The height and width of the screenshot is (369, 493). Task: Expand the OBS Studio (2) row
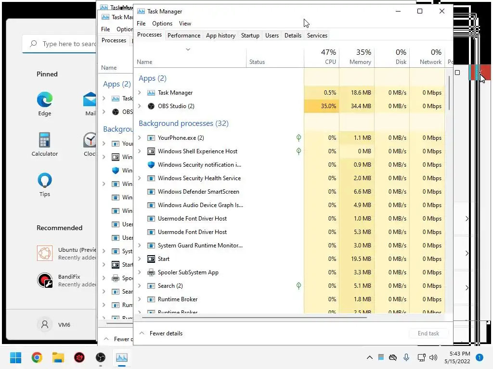click(140, 106)
